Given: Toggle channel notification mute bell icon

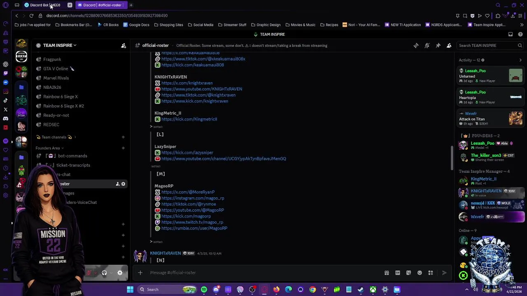Looking at the screenshot, I should tap(427, 46).
